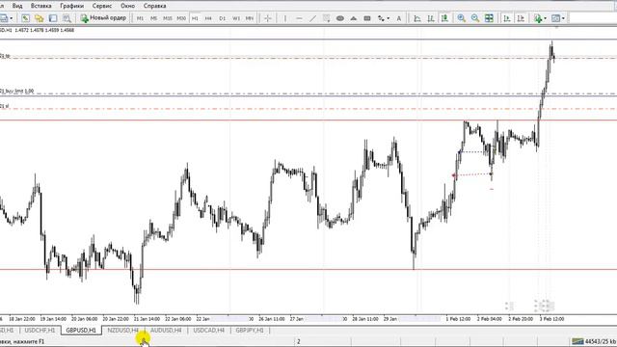Select the arrows objects tool
This screenshot has width=617, height=347.
pos(381,18)
